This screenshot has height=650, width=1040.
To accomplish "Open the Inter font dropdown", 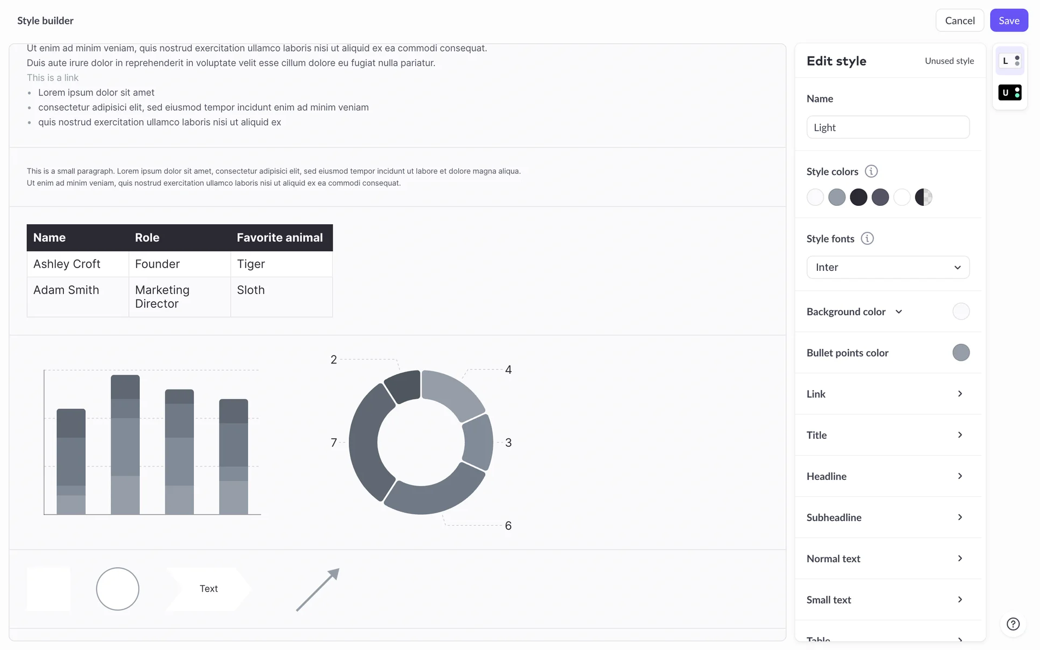I will (x=888, y=268).
